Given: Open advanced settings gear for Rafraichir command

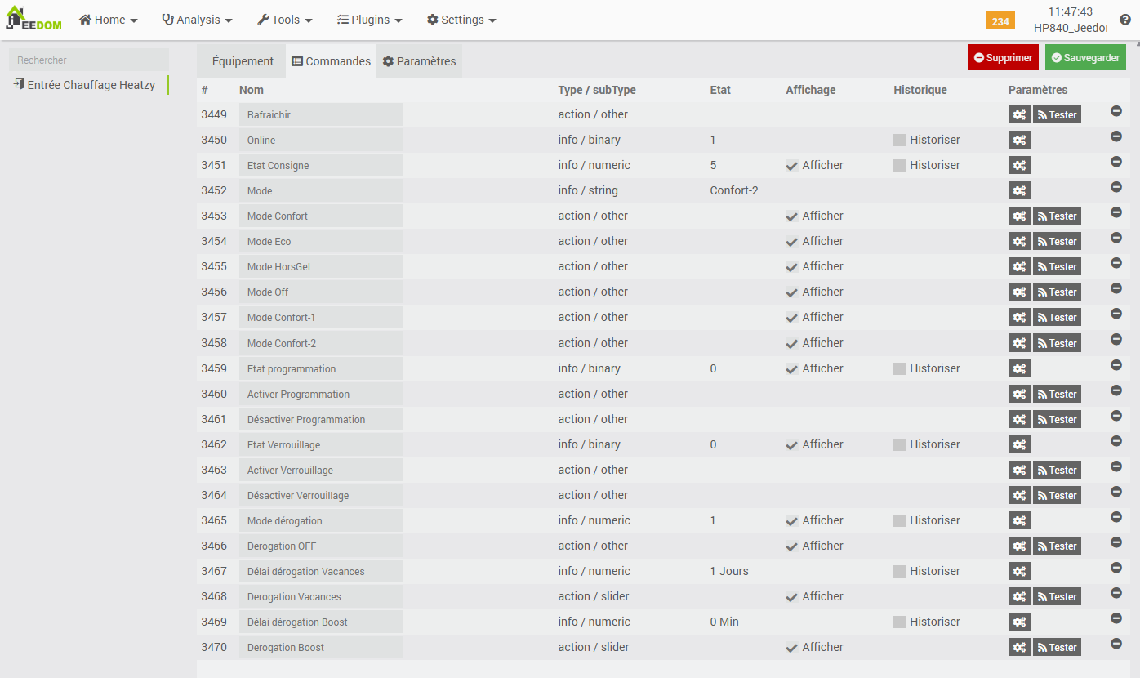Looking at the screenshot, I should (1019, 115).
